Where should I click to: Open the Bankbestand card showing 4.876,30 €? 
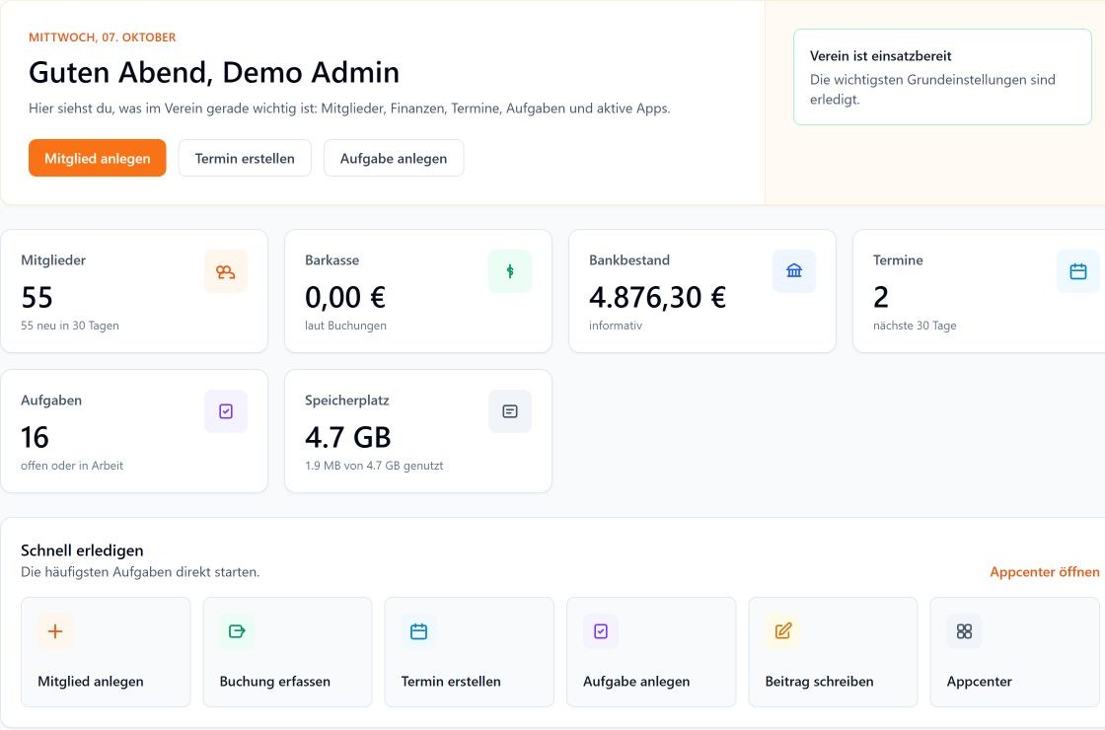coord(701,291)
